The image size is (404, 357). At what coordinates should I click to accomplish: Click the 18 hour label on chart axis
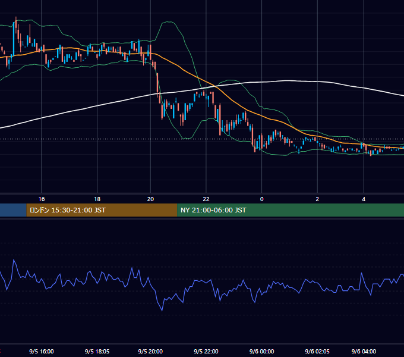[x=97, y=199]
